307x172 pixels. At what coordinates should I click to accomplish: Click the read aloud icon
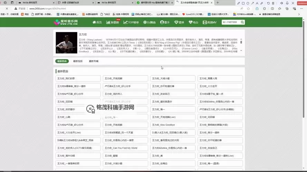pos(242,9)
